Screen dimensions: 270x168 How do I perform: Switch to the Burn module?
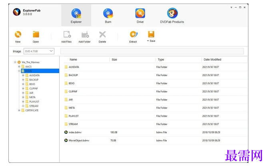point(108,16)
